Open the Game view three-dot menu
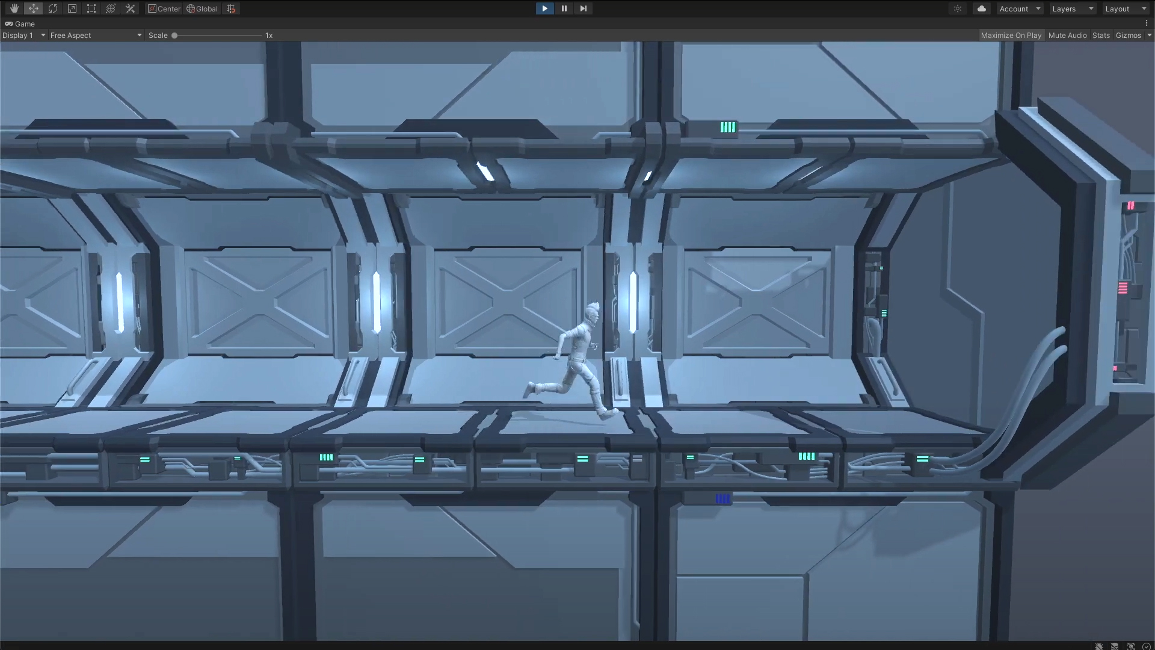The height and width of the screenshot is (650, 1155). tap(1147, 23)
